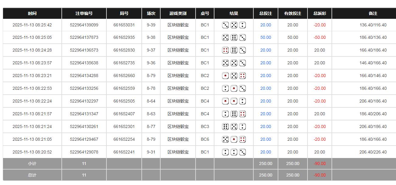
Task: Click the 总计 grand total row label
Action: coord(32,175)
